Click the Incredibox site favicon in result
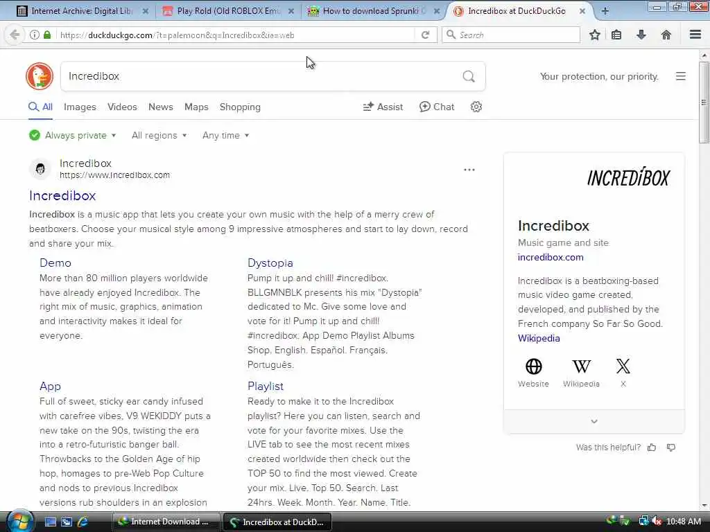 pyautogui.click(x=40, y=169)
